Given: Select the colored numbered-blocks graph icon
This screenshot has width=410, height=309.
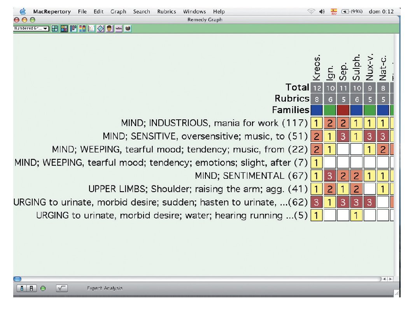Looking at the screenshot, I should pos(64,29).
